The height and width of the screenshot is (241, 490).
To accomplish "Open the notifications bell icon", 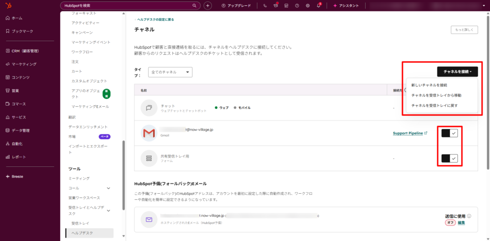I will [318, 6].
